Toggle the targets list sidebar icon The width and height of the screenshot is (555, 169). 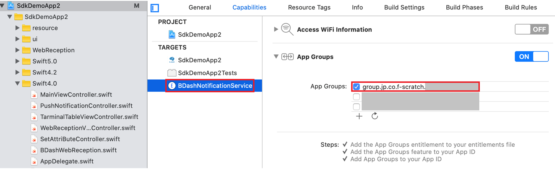(155, 8)
